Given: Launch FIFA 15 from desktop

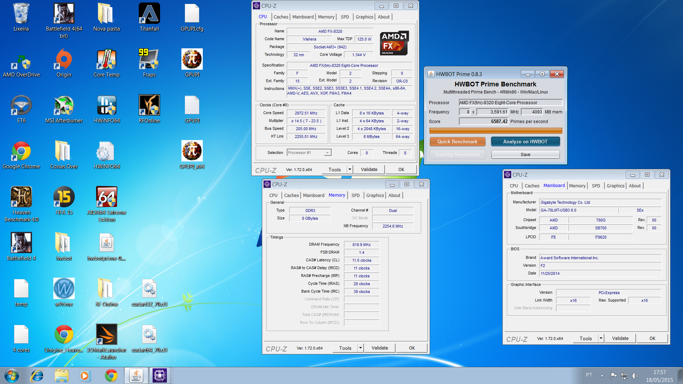Looking at the screenshot, I should pos(64,201).
